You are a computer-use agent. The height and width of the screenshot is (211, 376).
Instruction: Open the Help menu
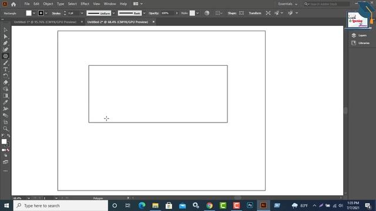pos(123,4)
